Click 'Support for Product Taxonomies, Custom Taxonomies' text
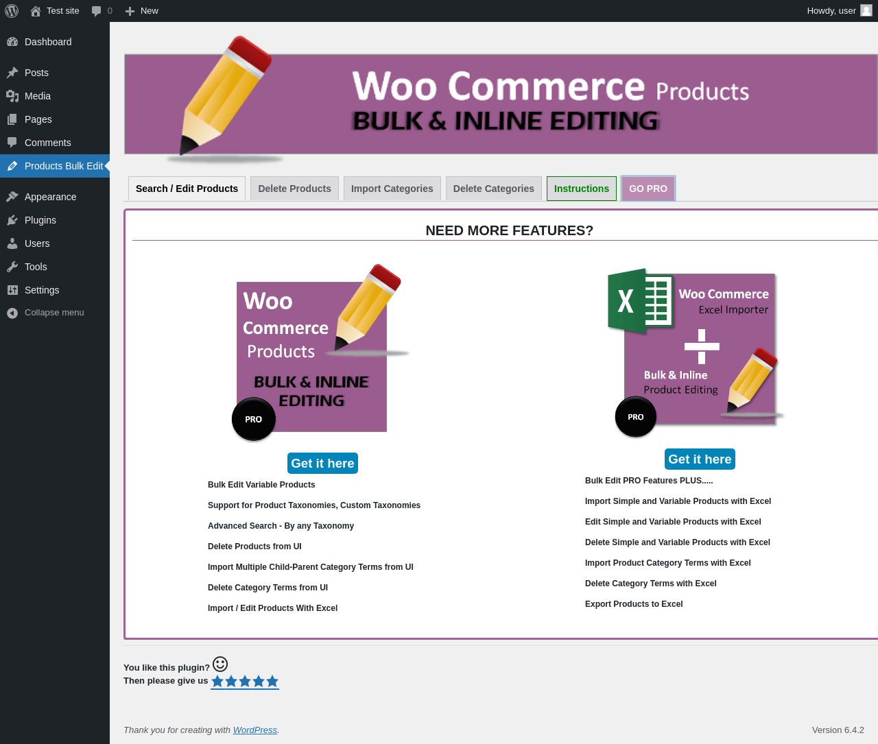The image size is (878, 744). coord(314,505)
